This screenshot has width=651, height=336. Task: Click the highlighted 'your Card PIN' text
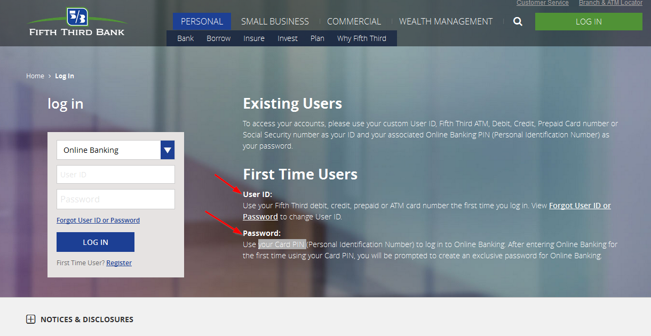pyautogui.click(x=282, y=244)
